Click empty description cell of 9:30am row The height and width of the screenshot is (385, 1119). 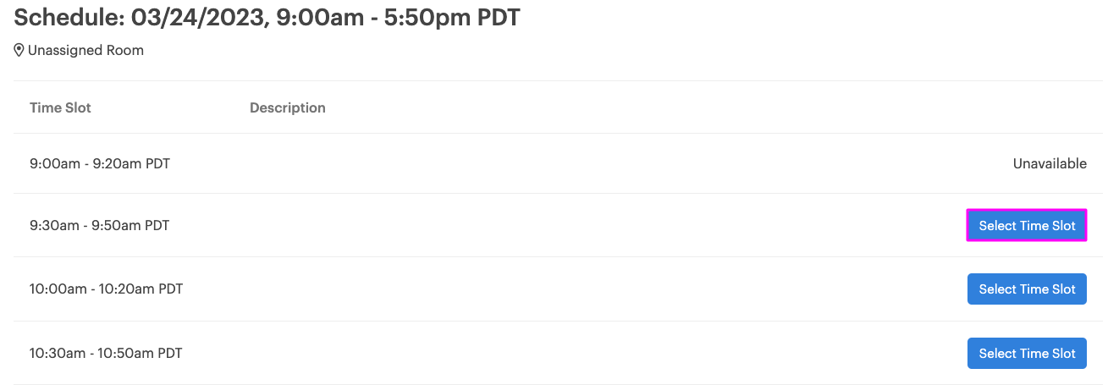click(593, 225)
